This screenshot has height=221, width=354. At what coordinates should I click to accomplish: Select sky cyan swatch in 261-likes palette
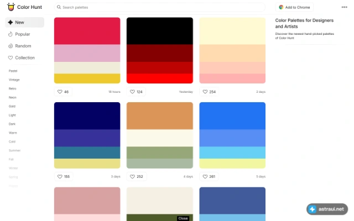pos(232,152)
